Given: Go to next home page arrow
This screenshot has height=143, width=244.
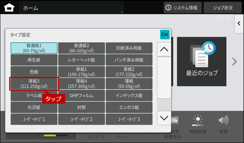Looking at the screenshot, I should point(234,62).
